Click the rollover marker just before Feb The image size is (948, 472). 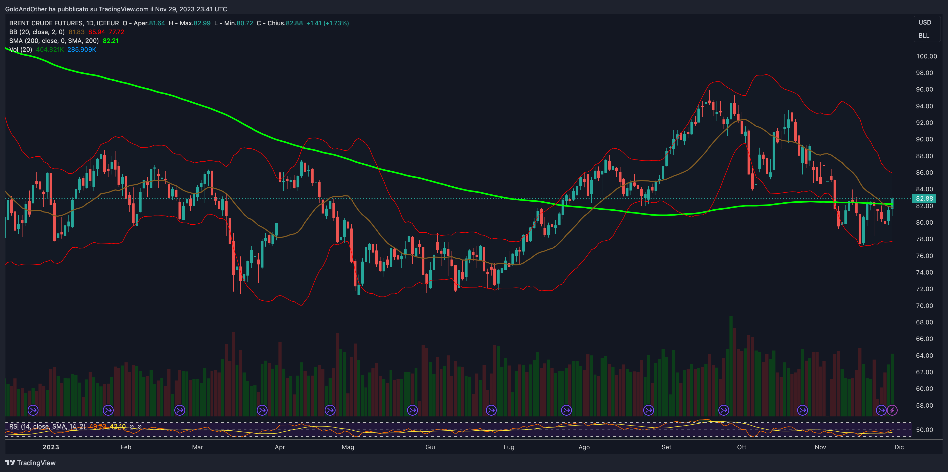(108, 410)
